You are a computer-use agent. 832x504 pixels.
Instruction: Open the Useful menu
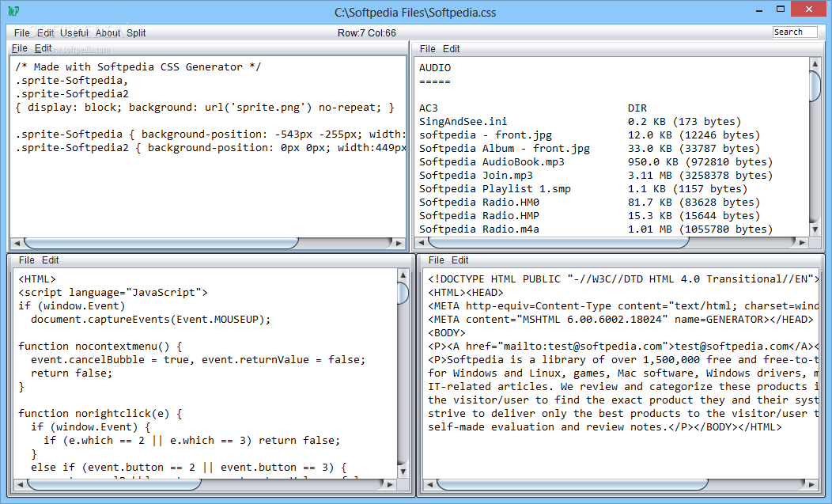click(x=74, y=33)
